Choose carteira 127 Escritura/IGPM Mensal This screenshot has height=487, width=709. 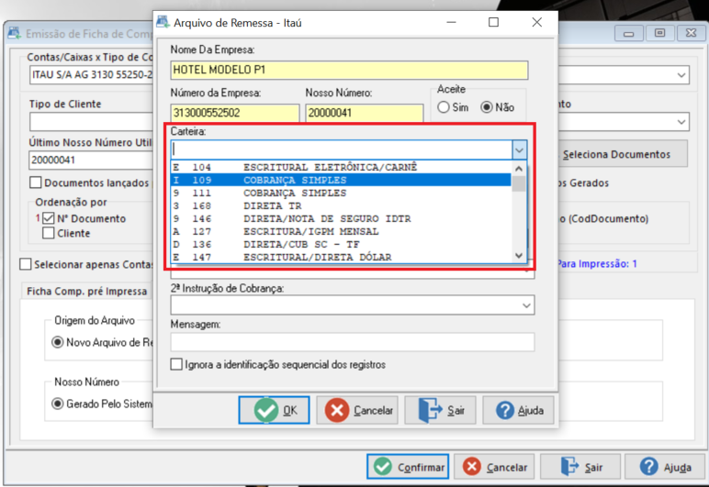(x=341, y=231)
